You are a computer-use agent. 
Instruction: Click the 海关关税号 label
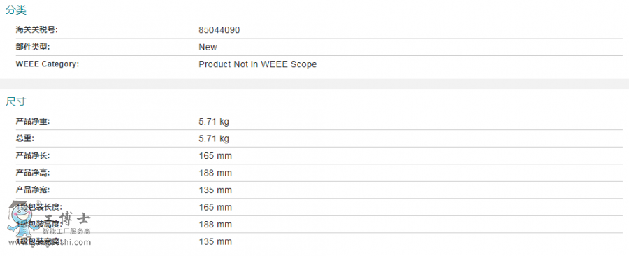(34, 30)
